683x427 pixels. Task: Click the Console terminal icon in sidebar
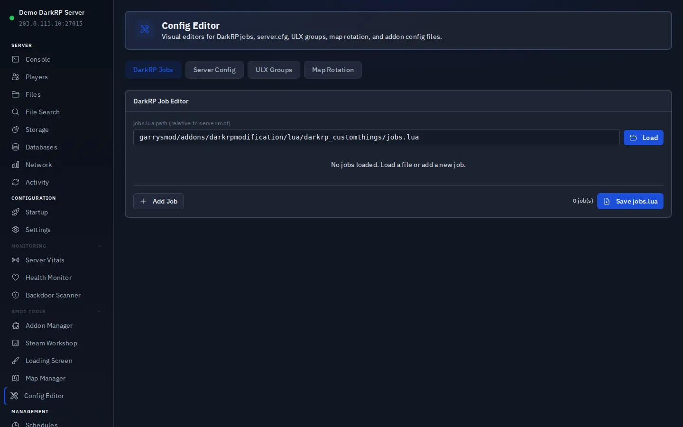[16, 59]
